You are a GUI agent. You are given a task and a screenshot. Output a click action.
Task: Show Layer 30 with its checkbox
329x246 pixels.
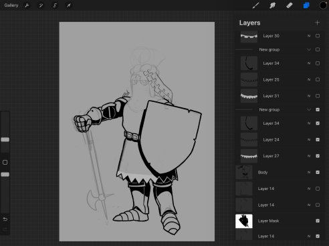click(x=318, y=36)
